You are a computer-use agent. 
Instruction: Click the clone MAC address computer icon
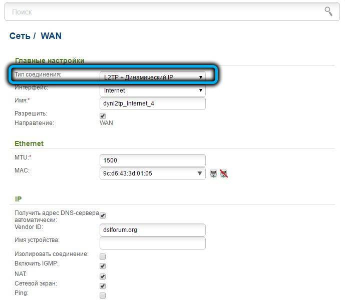pyautogui.click(x=214, y=173)
